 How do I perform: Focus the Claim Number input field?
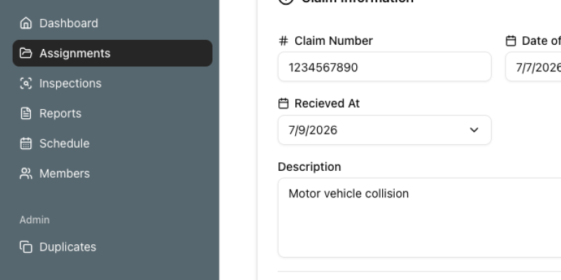[384, 66]
